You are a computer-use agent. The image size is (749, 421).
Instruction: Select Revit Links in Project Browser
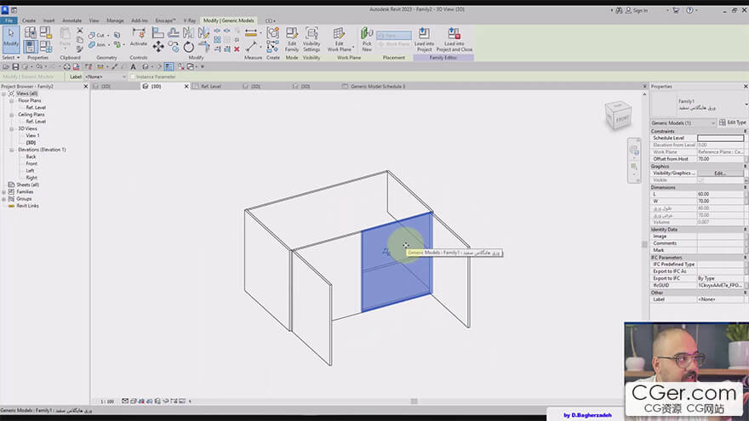click(x=28, y=206)
